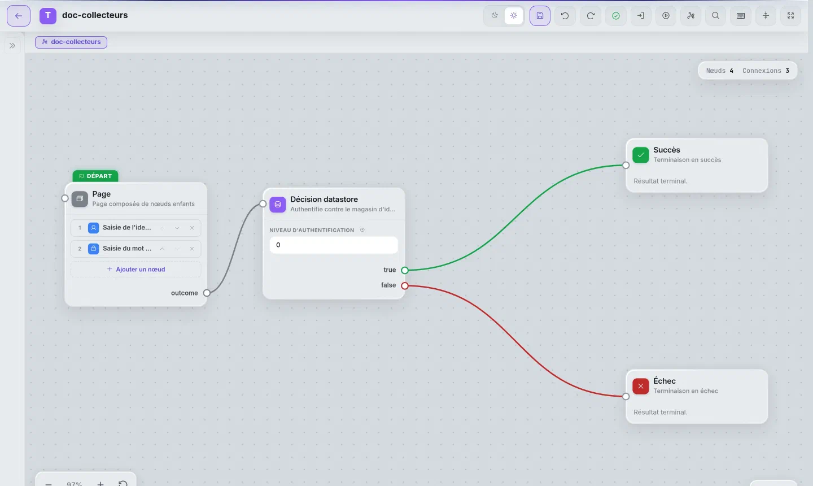Image resolution: width=813 pixels, height=486 pixels.
Task: Click the Connexions 3 counter
Action: tap(766, 71)
